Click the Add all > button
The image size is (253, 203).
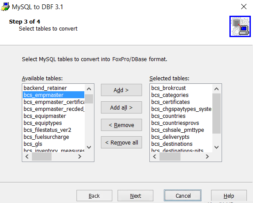pyautogui.click(x=121, y=107)
